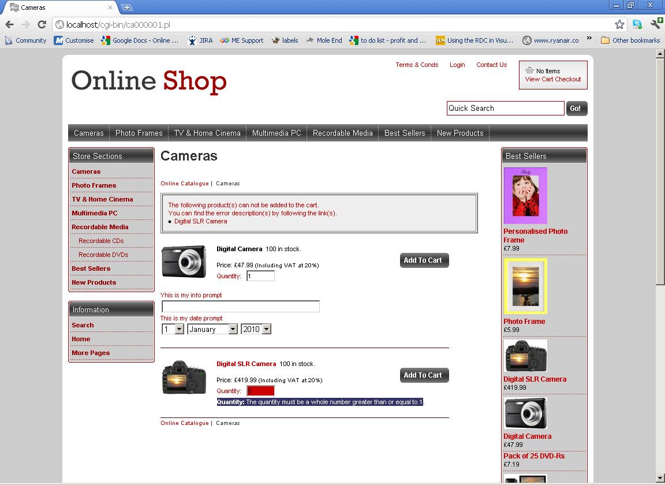665x485 pixels.
Task: Follow the Digital SLR Camera error link
Action: point(200,221)
